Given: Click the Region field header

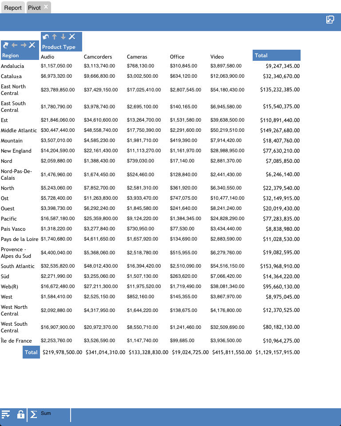Looking at the screenshot, I should (10, 55).
